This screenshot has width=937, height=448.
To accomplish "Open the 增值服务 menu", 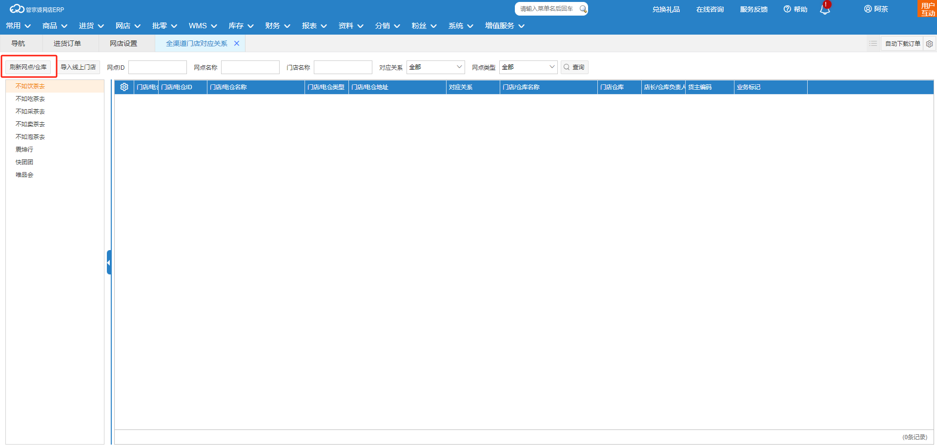I will coord(505,26).
